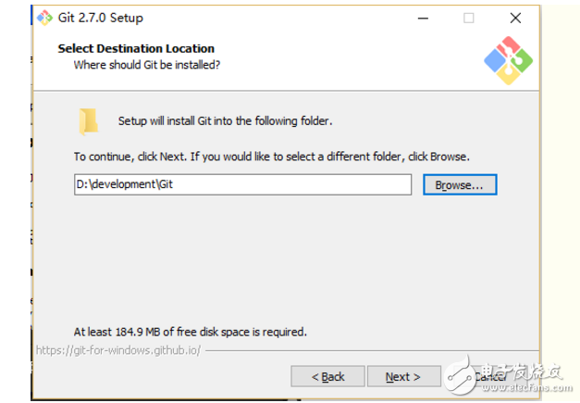
Task: Click the yellow folder icon
Action: coord(88,121)
